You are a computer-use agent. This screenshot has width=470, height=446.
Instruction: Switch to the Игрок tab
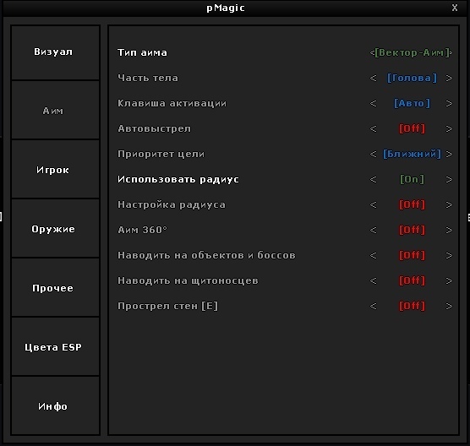(55, 169)
